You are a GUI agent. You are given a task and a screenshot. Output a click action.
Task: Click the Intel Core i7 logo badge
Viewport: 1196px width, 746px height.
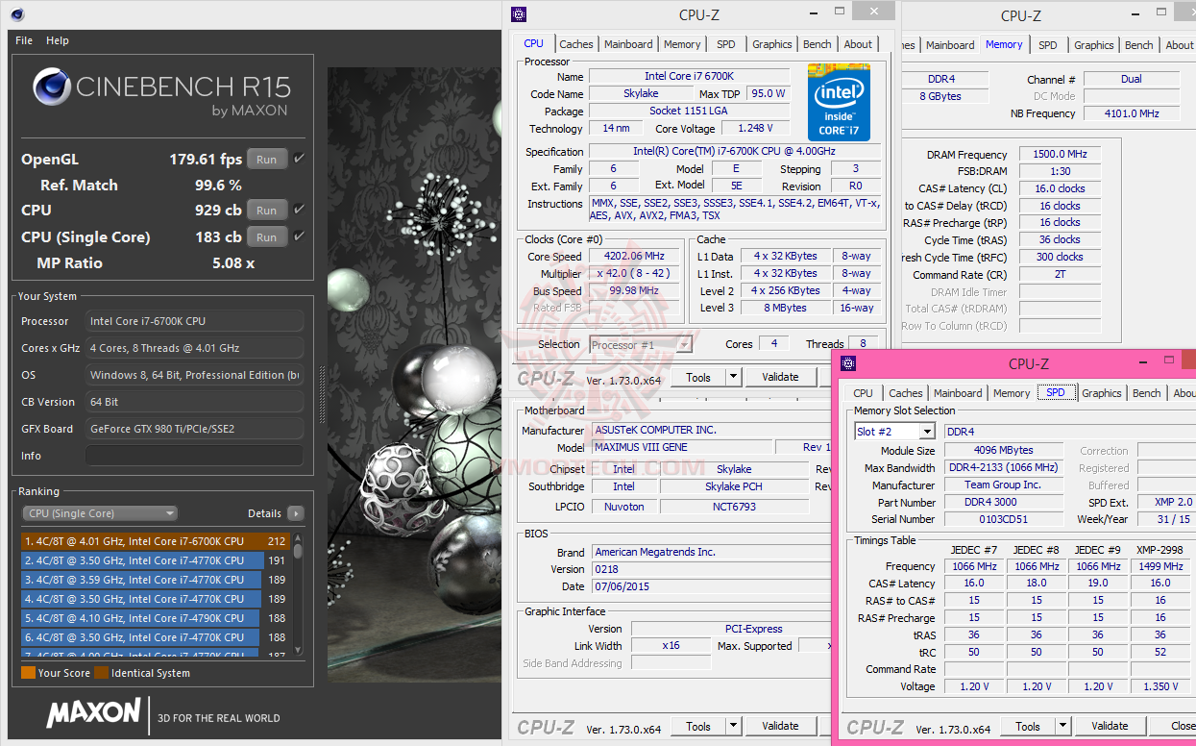click(x=839, y=102)
